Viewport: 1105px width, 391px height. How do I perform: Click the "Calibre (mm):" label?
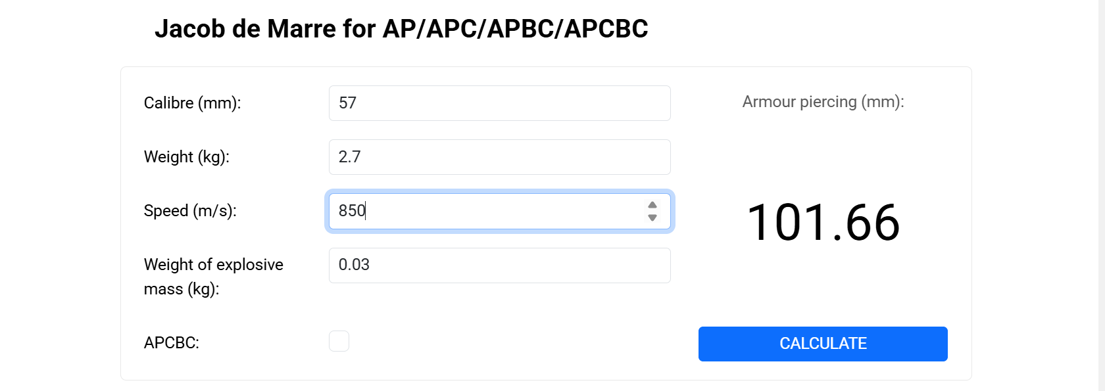click(192, 103)
